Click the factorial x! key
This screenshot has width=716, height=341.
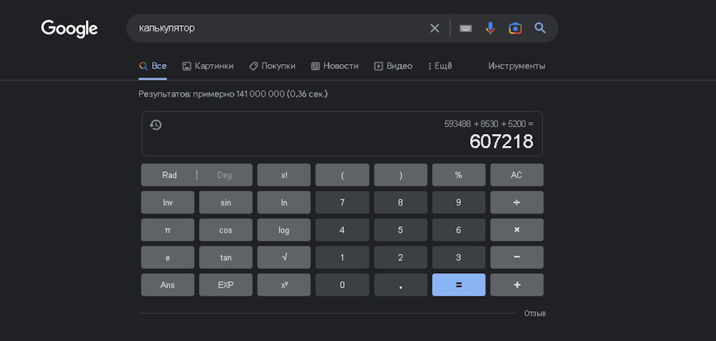tap(284, 175)
